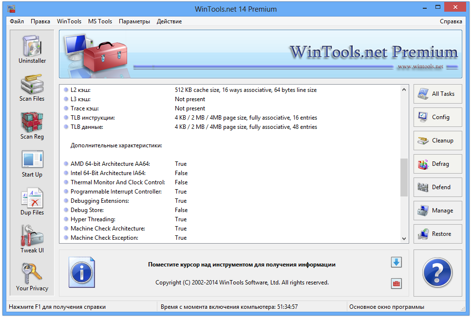
Task: Open the Файл menu
Action: click(x=17, y=21)
